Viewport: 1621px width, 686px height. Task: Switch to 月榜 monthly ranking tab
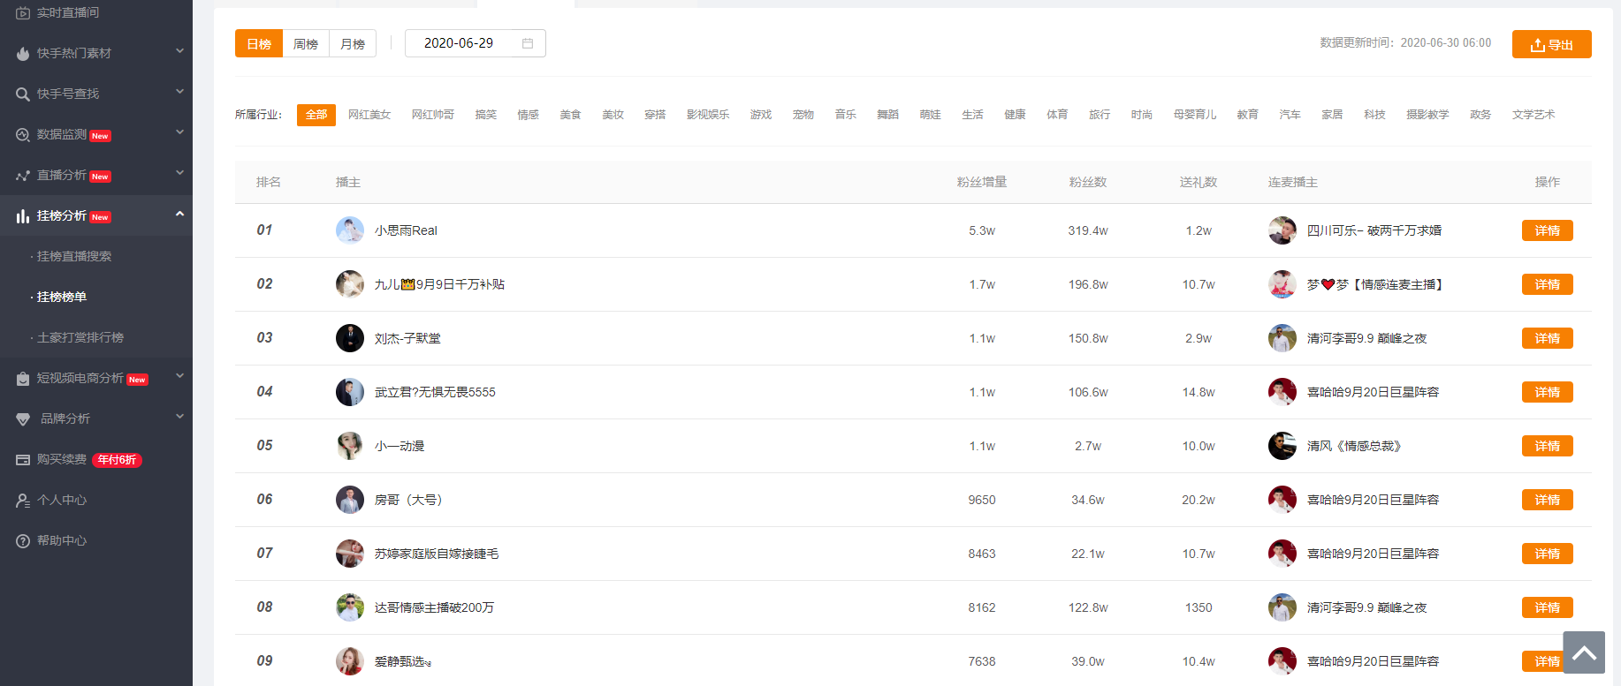[353, 43]
